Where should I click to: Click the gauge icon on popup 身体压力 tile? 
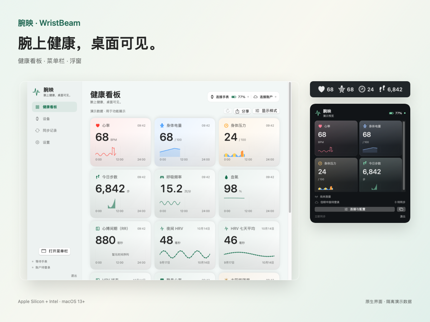point(320,163)
